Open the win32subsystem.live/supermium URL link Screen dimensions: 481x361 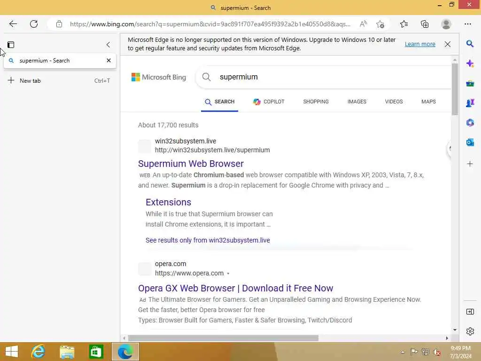click(x=212, y=150)
